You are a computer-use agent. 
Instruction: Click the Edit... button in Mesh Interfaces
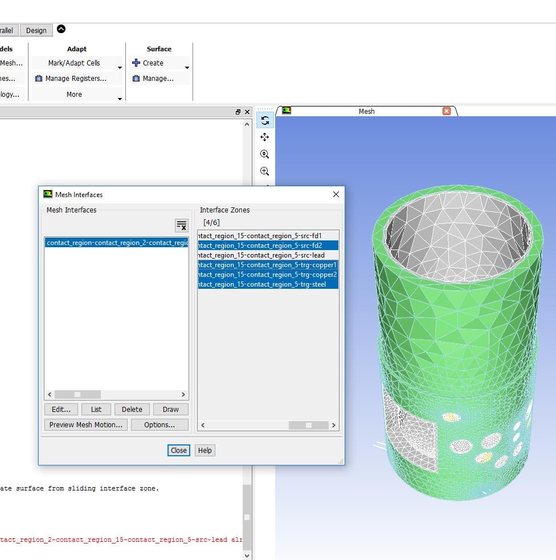point(61,409)
